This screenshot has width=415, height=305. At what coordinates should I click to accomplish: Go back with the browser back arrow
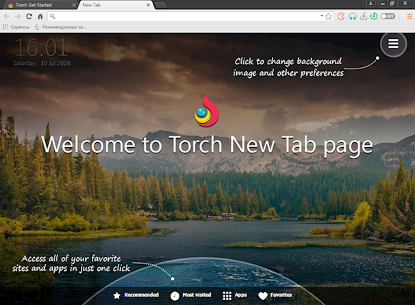[x=7, y=16]
